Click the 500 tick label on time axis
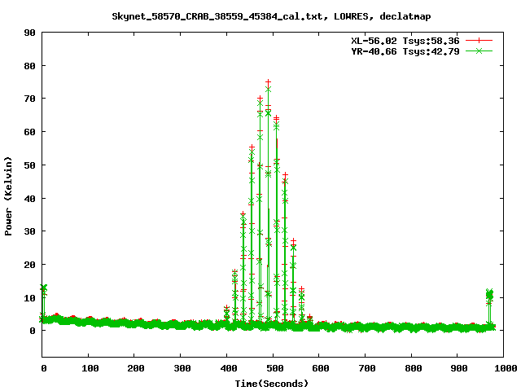The height and width of the screenshot is (391, 521). 275,368
